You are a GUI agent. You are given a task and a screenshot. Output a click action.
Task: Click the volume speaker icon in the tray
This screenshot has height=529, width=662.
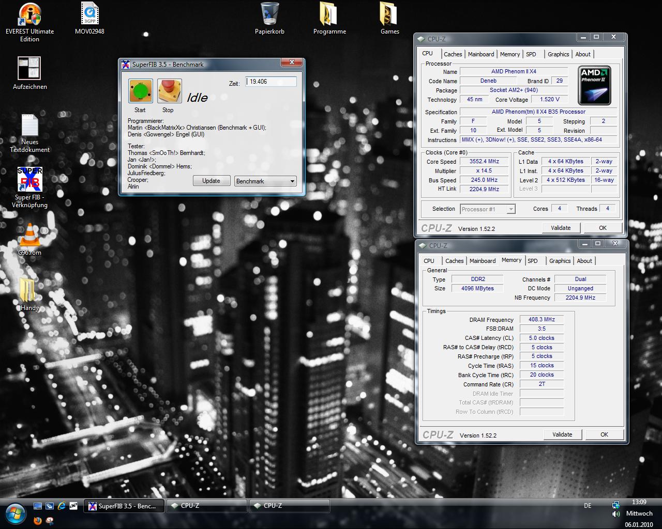point(615,514)
